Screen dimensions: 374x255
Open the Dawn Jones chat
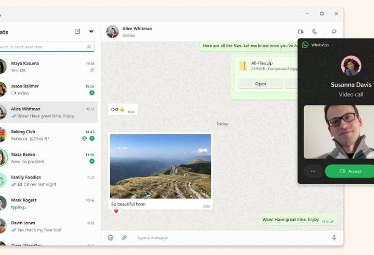point(48,226)
